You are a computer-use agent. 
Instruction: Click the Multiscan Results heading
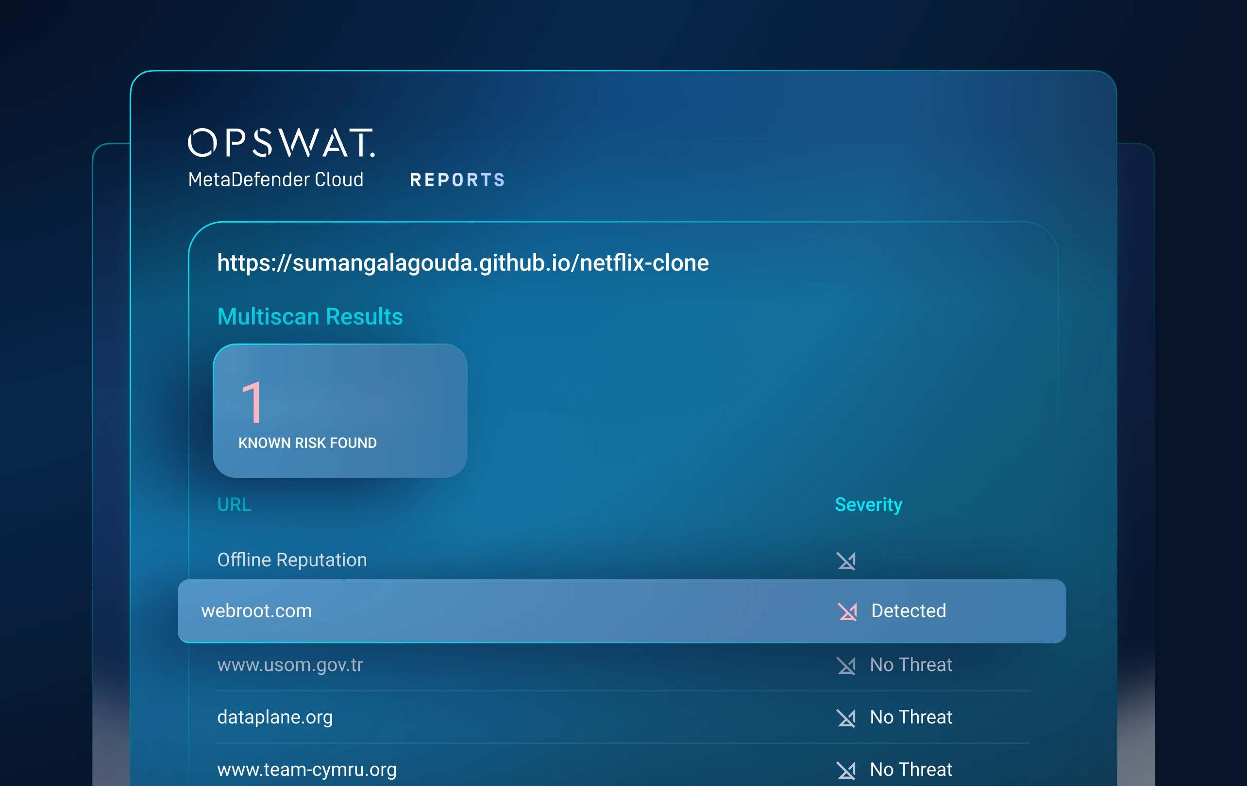[310, 317]
